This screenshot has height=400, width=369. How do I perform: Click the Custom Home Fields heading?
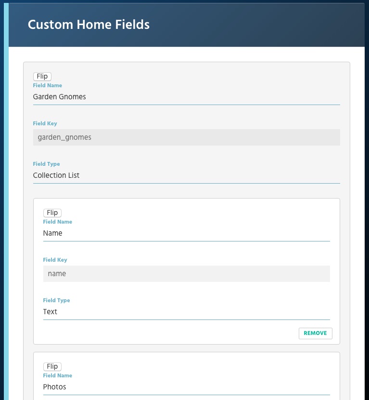[89, 25]
